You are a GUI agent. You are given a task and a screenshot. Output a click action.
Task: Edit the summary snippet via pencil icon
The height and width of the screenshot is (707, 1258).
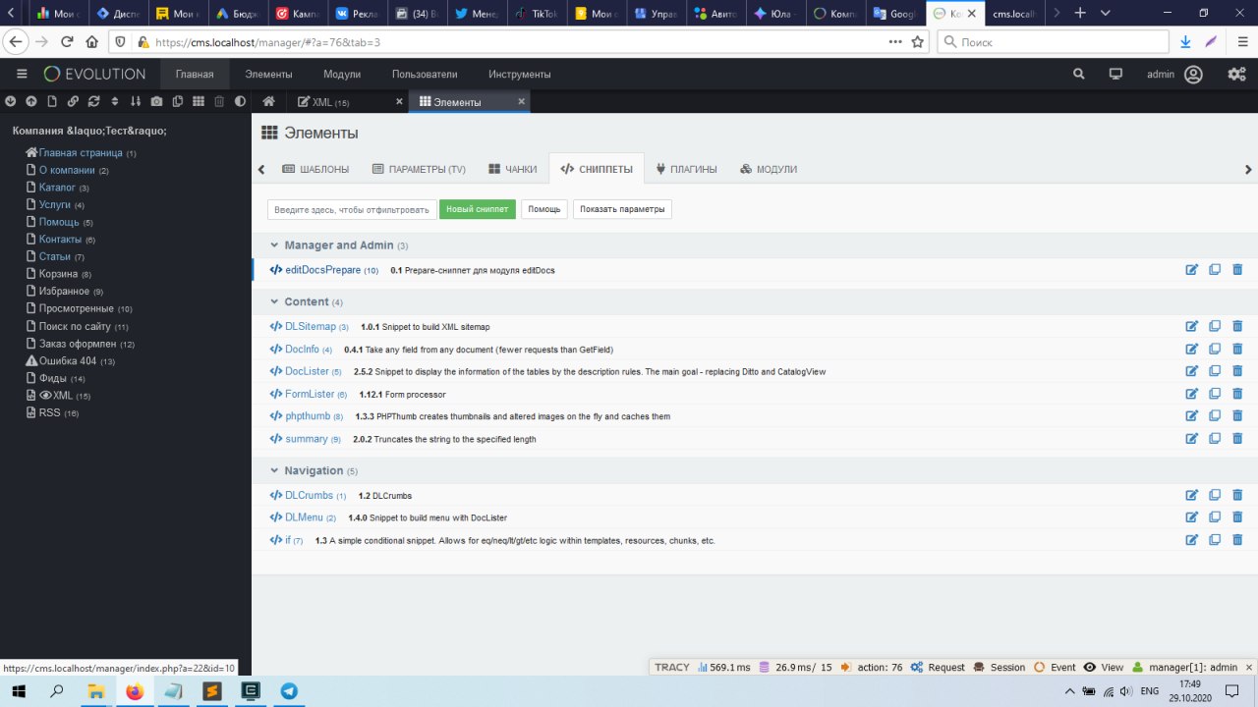[x=1192, y=439]
